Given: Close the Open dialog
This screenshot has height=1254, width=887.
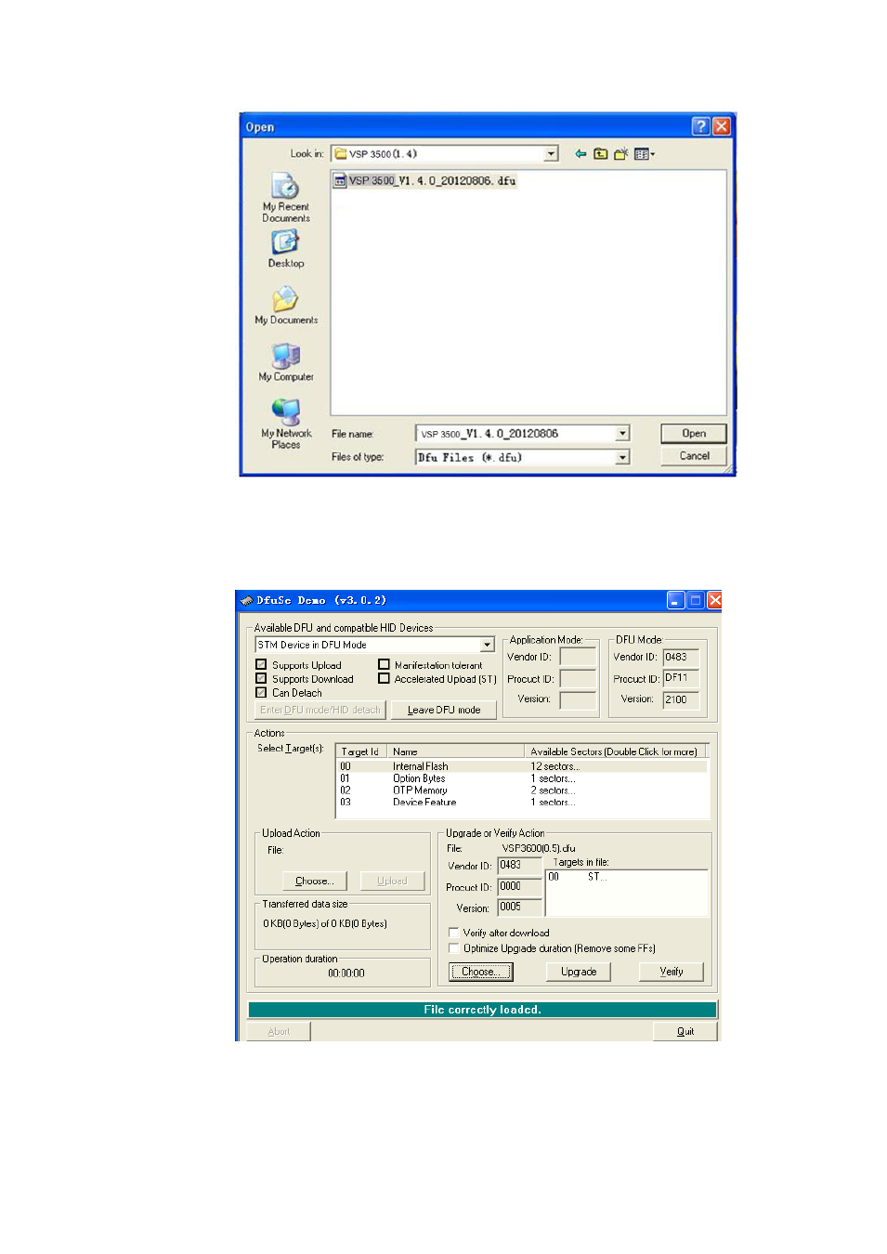Looking at the screenshot, I should 722,126.
